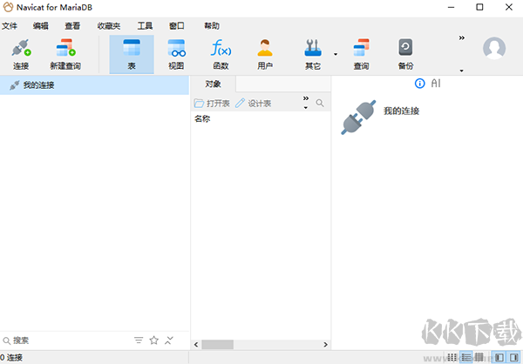
Task: Open the 备份 (Backup) toolbar icon
Action: pyautogui.click(x=405, y=54)
